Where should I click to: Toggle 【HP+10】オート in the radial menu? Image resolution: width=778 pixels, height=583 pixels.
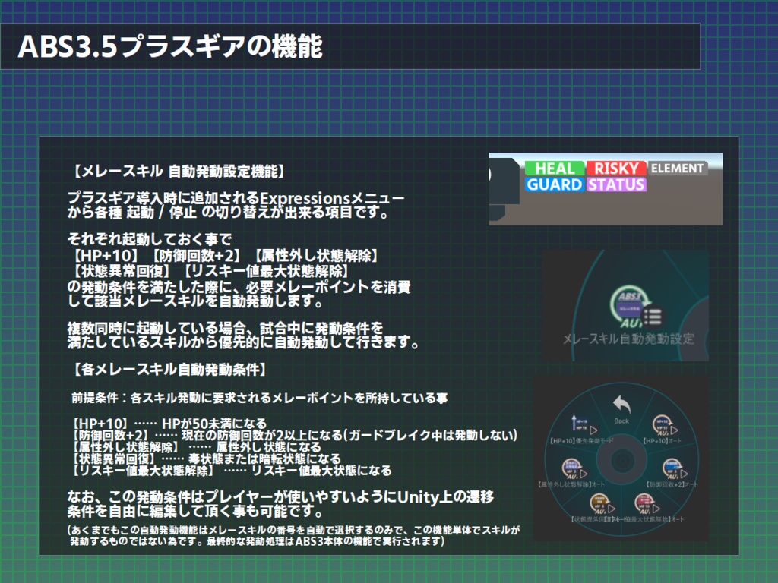[x=663, y=425]
